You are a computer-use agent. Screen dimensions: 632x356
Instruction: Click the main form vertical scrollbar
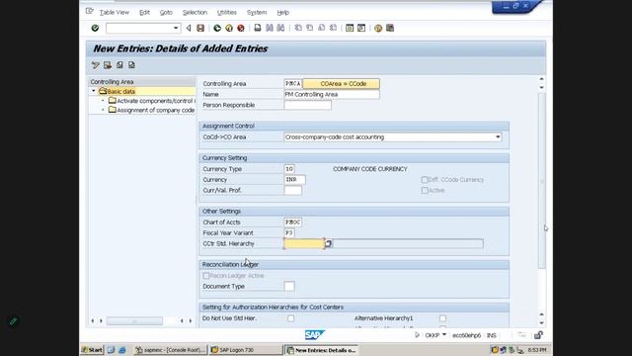pos(542,181)
